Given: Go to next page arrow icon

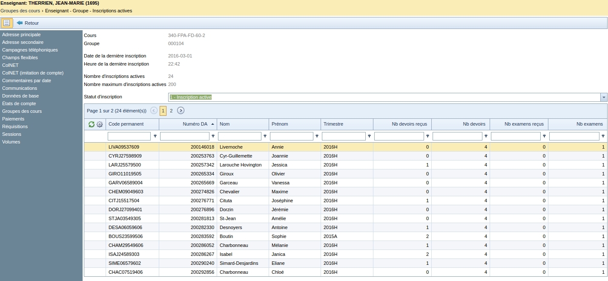Looking at the screenshot, I should tap(181, 111).
